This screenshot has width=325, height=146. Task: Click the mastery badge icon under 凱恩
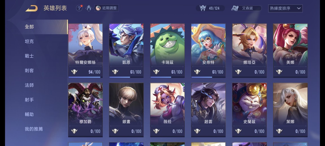click(115, 72)
